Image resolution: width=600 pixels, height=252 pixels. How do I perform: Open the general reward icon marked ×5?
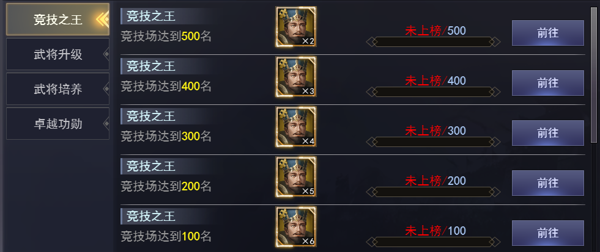pyautogui.click(x=296, y=177)
